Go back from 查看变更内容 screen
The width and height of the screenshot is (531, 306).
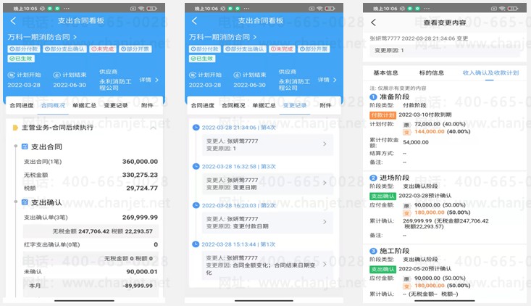pos(373,22)
